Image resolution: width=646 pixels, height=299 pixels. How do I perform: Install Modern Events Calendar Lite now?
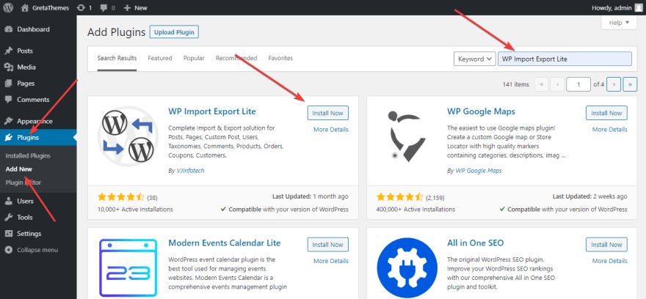[x=328, y=245]
